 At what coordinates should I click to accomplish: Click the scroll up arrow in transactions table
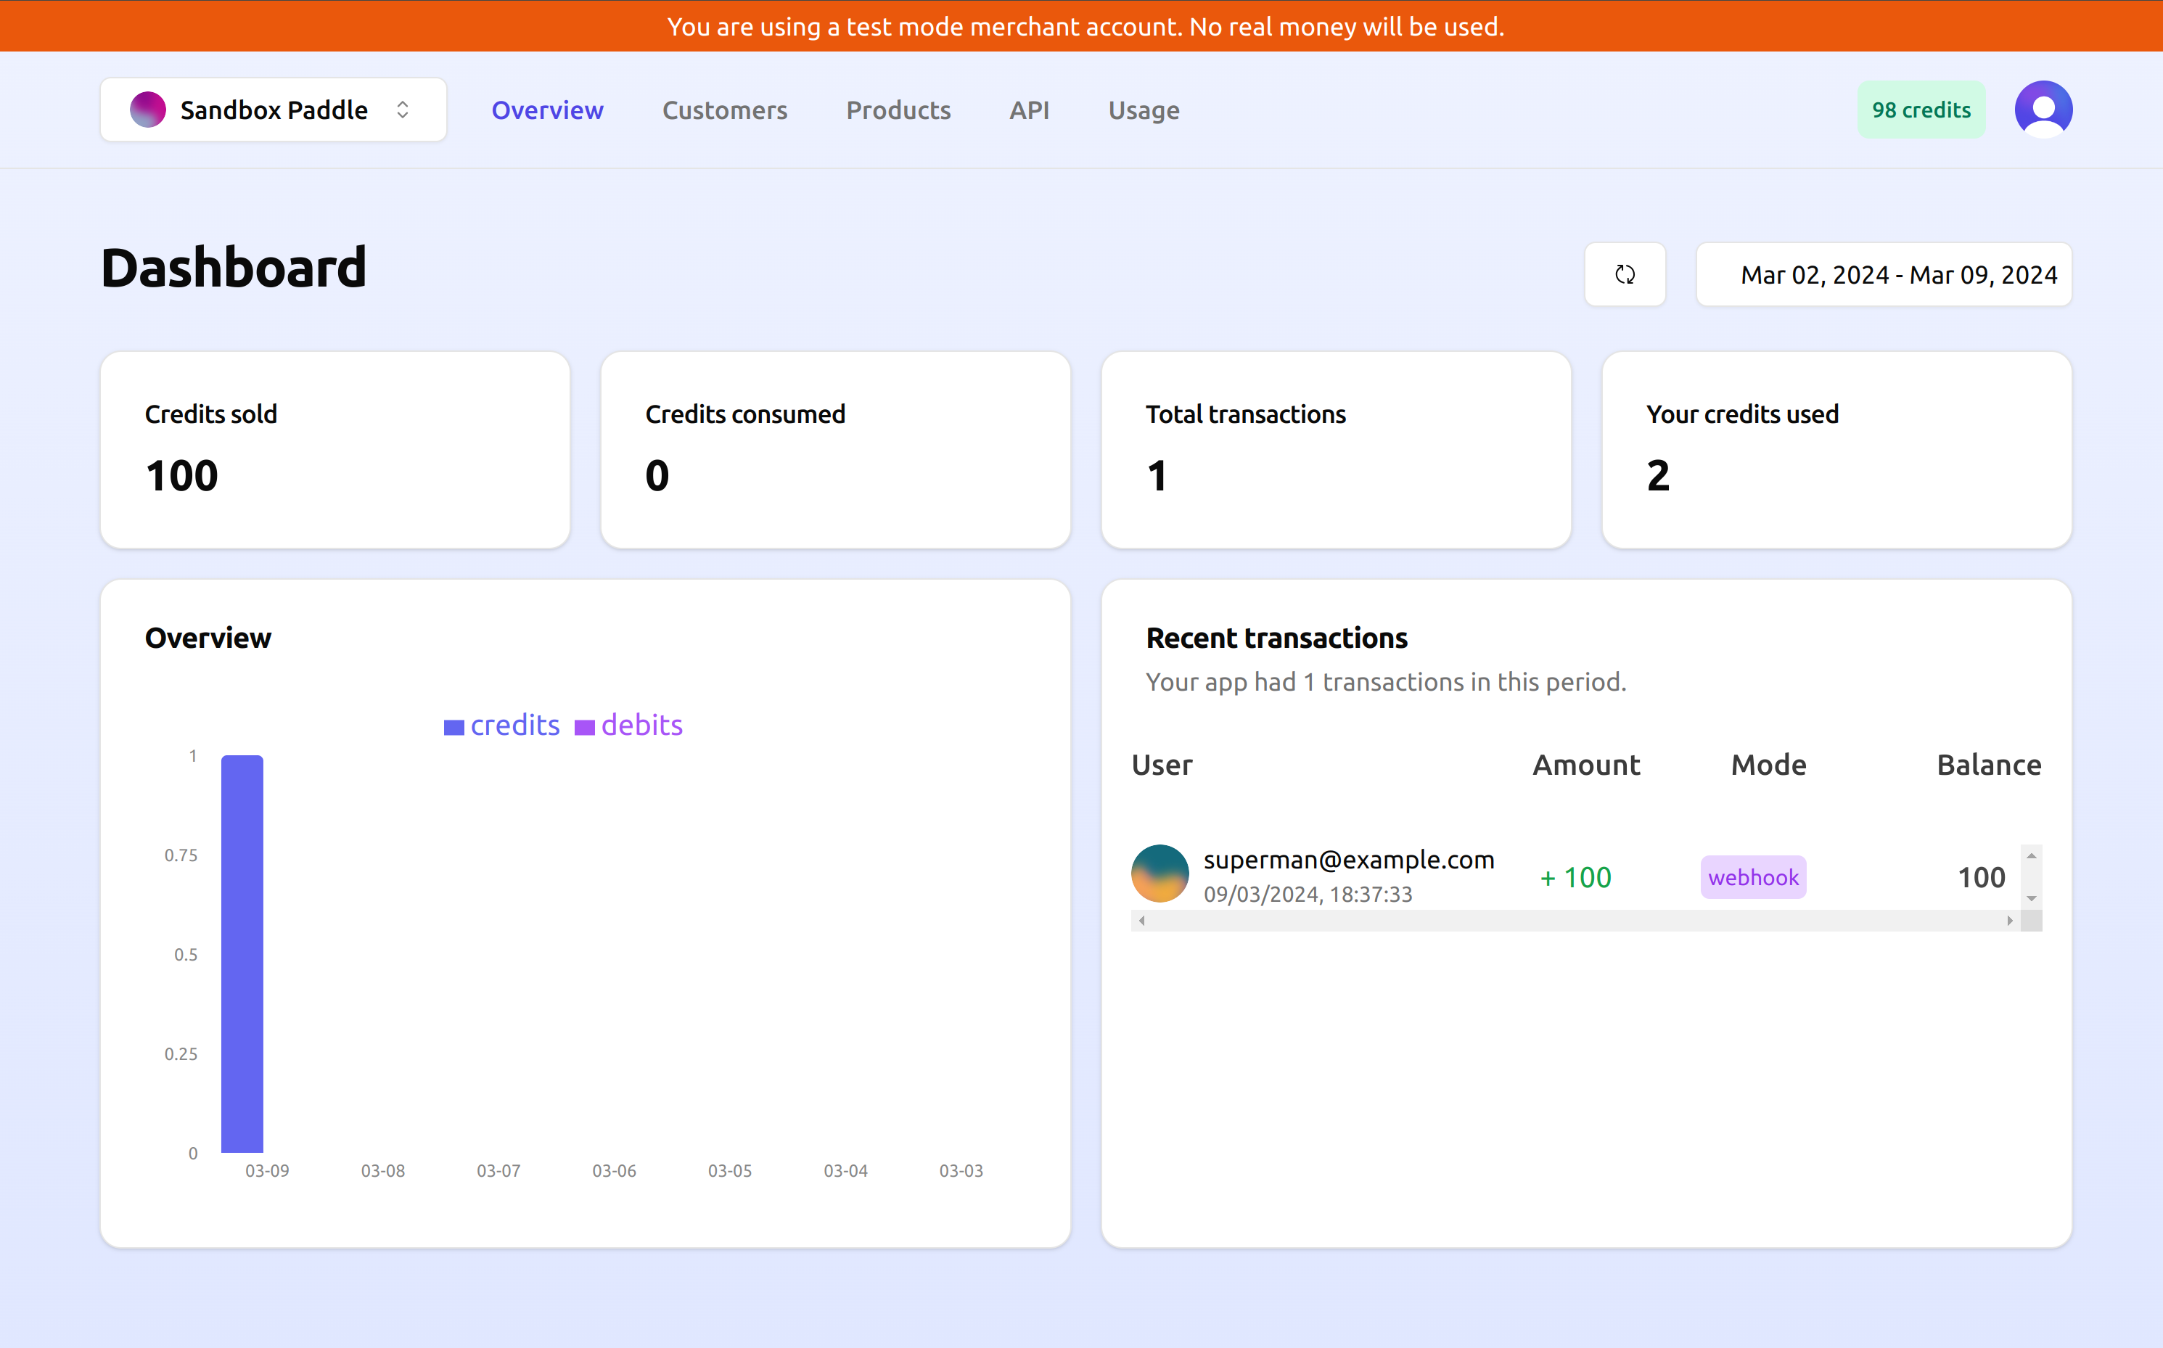(2031, 856)
